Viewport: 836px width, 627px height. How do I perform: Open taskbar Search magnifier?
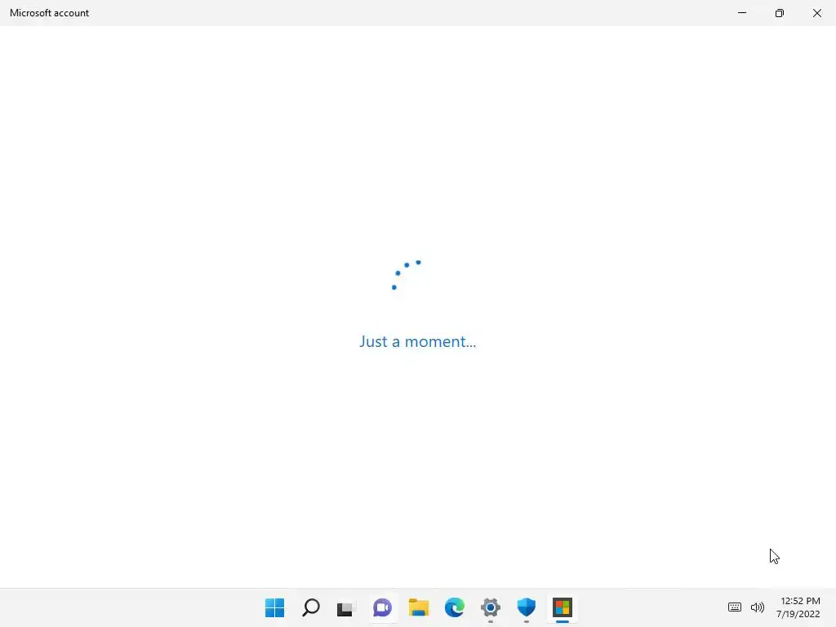311,607
